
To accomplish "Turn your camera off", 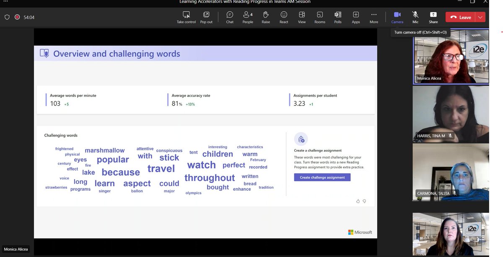I will [397, 17].
